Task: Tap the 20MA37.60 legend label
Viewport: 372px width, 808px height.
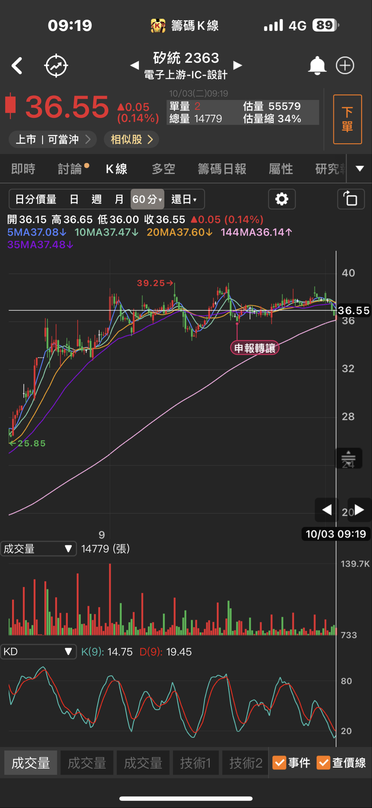Action: coord(180,232)
